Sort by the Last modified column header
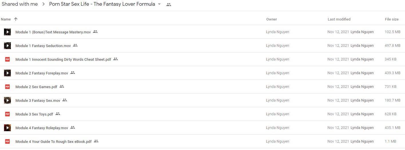The height and width of the screenshot is (150, 405). tap(339, 19)
